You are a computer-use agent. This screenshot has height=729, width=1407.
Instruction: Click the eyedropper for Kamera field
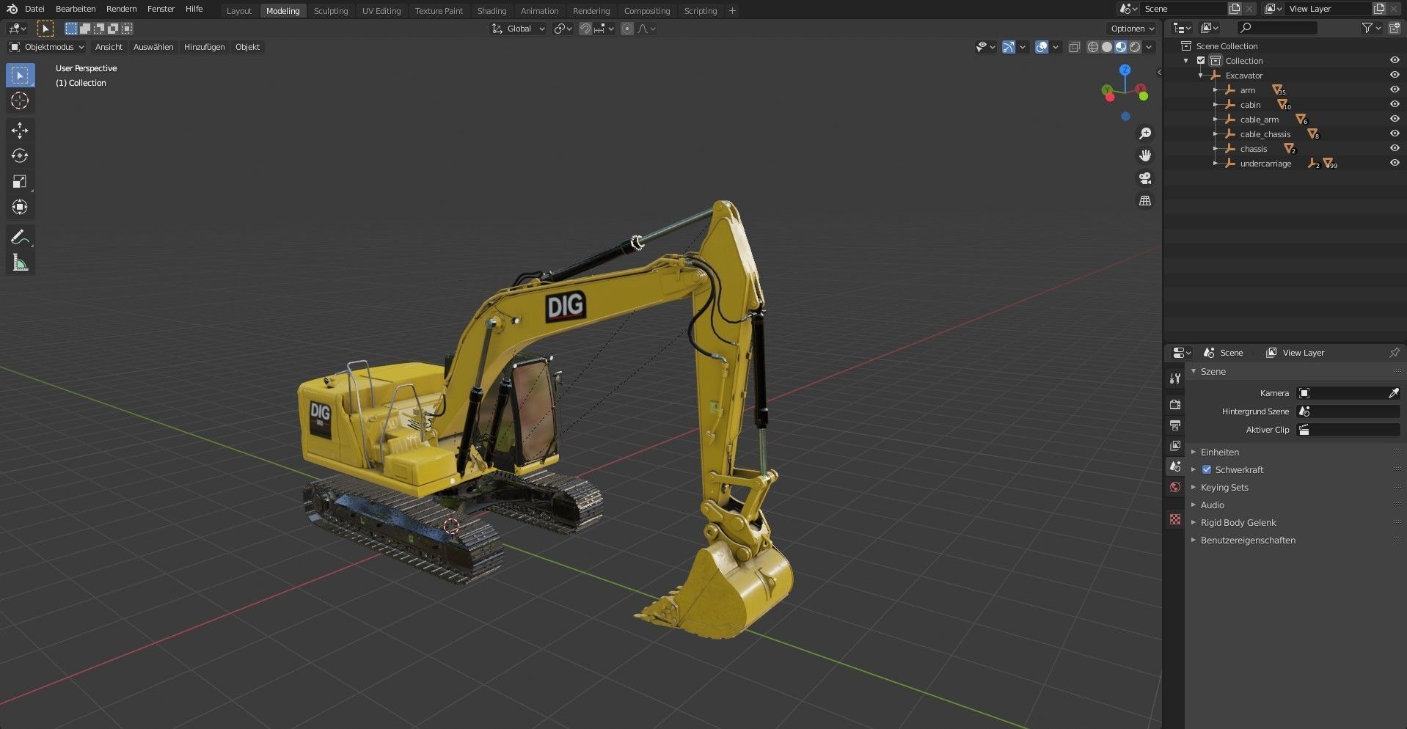(1393, 393)
